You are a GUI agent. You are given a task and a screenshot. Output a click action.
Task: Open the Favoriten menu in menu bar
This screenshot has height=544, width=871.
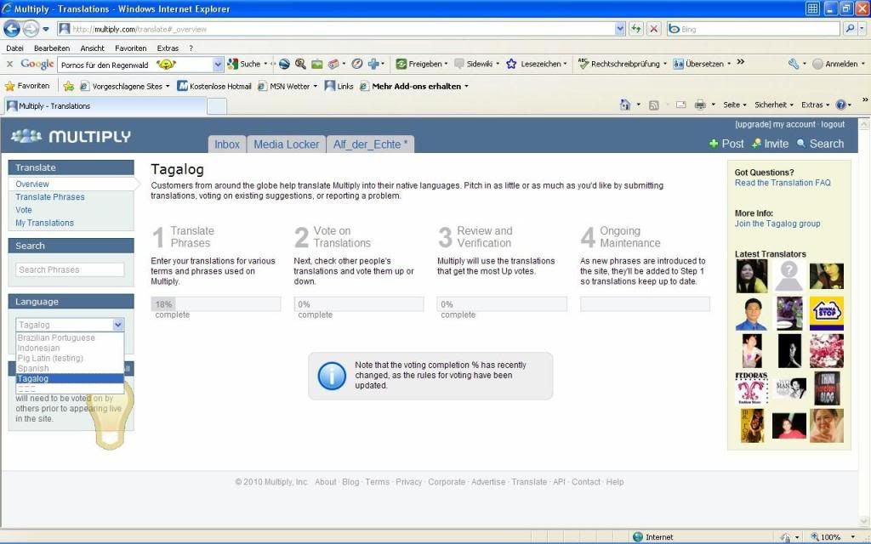[131, 48]
